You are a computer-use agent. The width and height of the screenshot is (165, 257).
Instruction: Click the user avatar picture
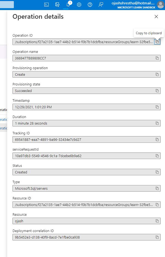(160, 5)
